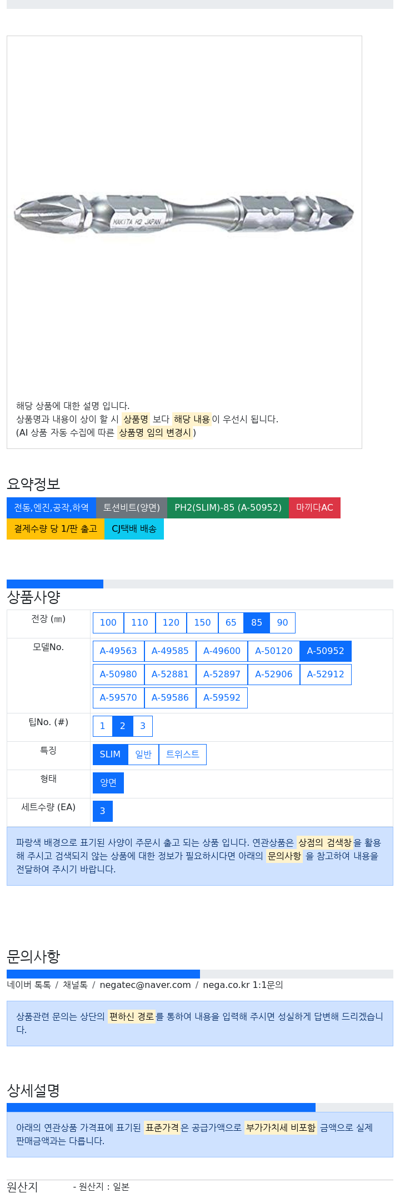Select the 65 mm length option
The height and width of the screenshot is (1198, 400).
point(231,623)
